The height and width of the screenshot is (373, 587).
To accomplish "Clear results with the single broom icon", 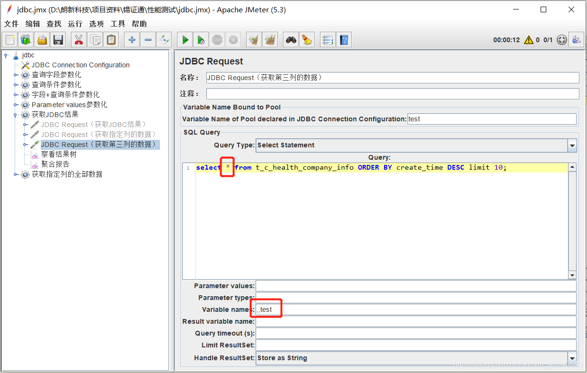I will [254, 40].
